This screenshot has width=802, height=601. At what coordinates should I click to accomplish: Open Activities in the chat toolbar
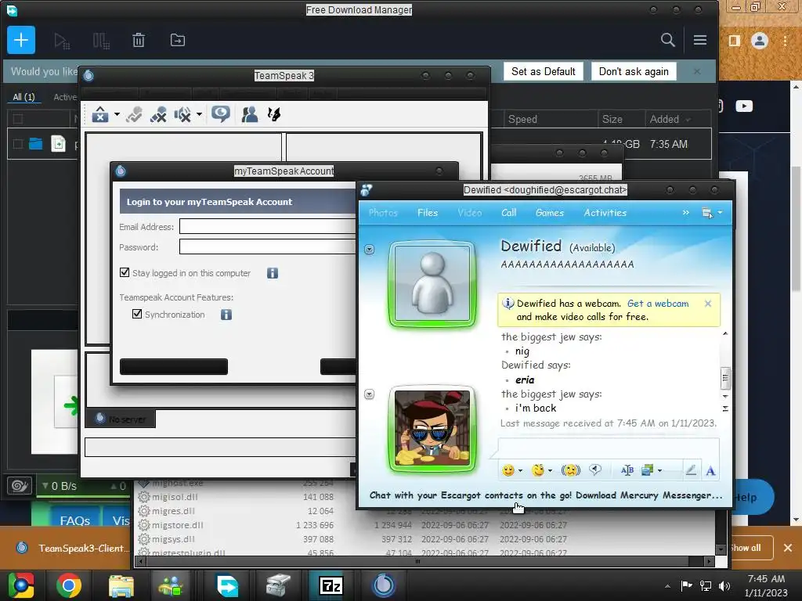coord(605,213)
